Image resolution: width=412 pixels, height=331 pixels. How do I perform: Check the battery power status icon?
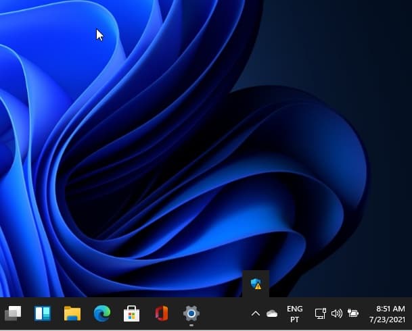coord(353,313)
